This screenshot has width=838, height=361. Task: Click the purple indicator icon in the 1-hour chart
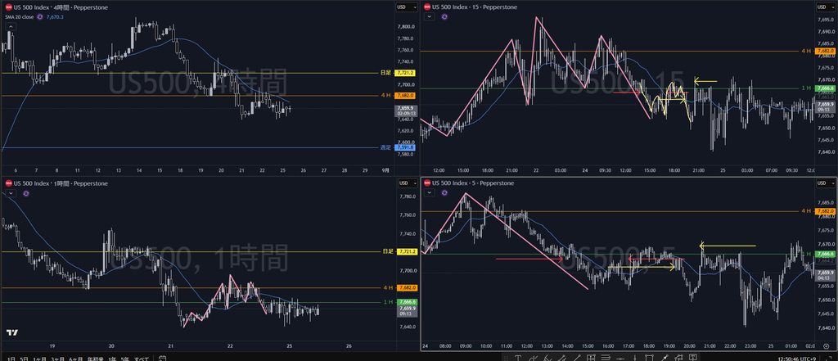tap(25, 193)
